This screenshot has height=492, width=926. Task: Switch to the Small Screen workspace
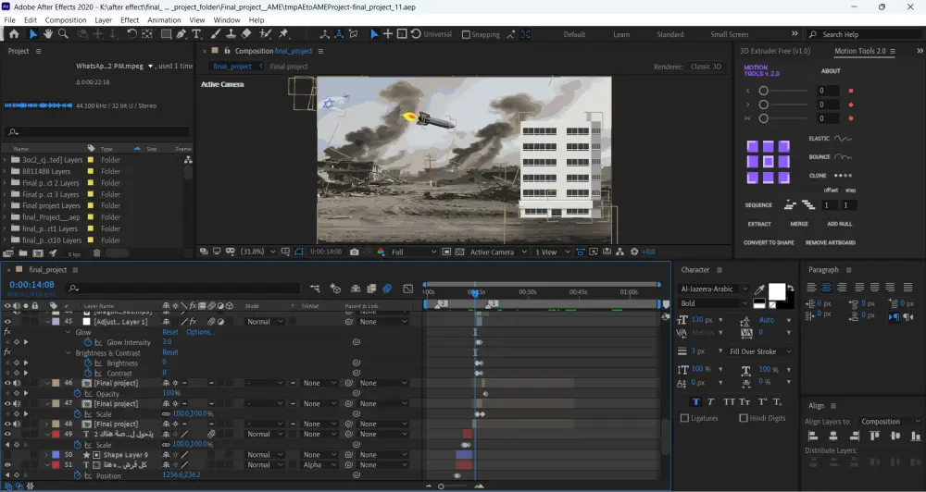pyautogui.click(x=729, y=34)
